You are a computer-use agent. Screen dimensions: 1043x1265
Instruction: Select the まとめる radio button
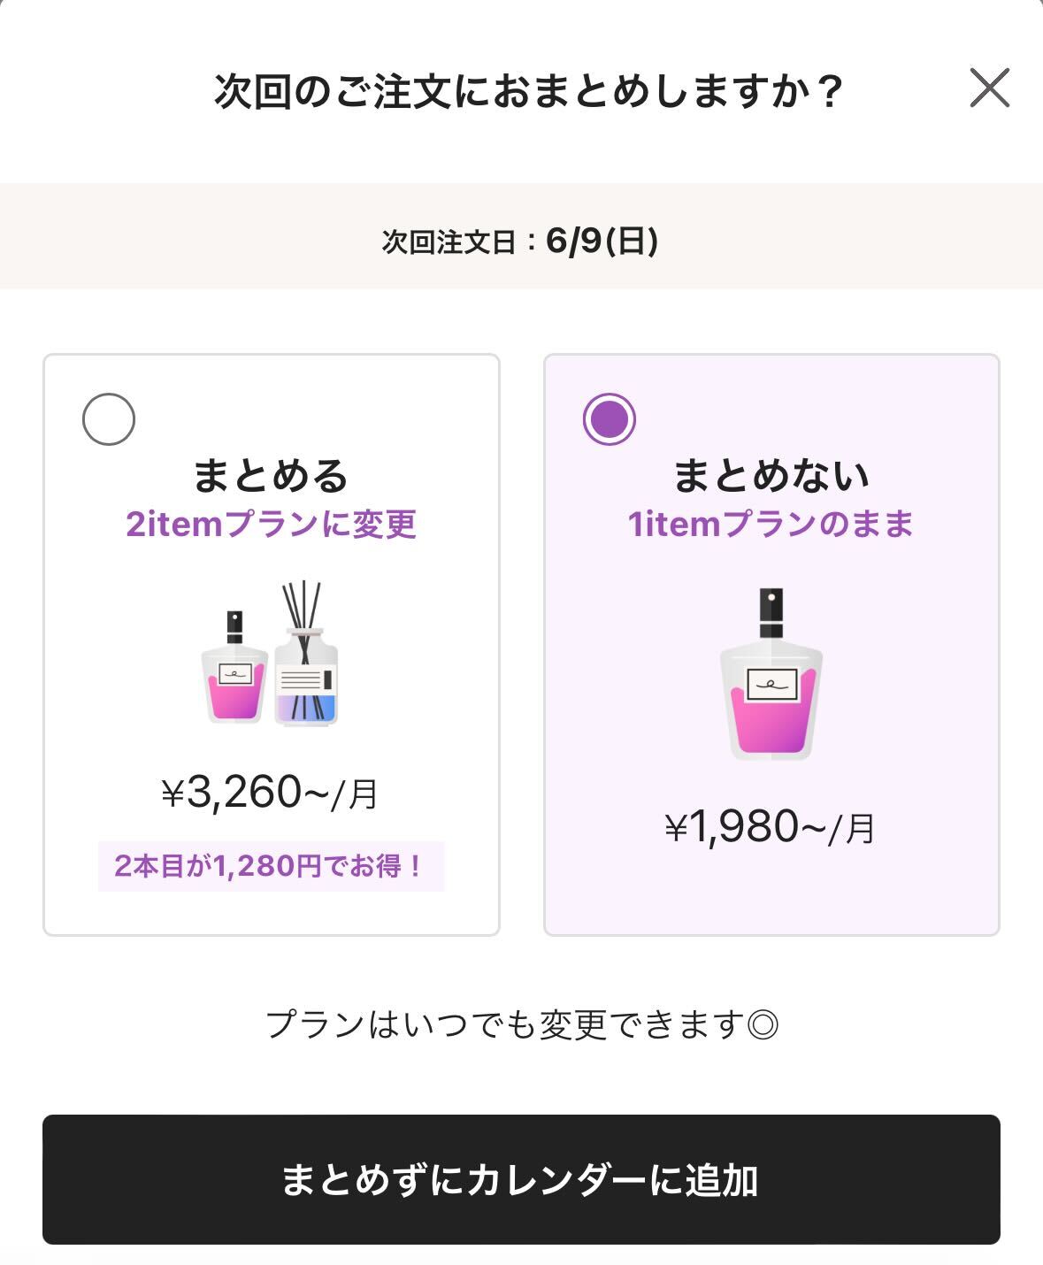tap(109, 418)
